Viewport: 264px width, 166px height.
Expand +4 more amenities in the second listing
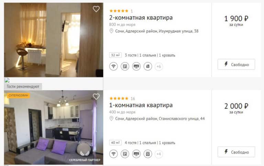(x=159, y=154)
